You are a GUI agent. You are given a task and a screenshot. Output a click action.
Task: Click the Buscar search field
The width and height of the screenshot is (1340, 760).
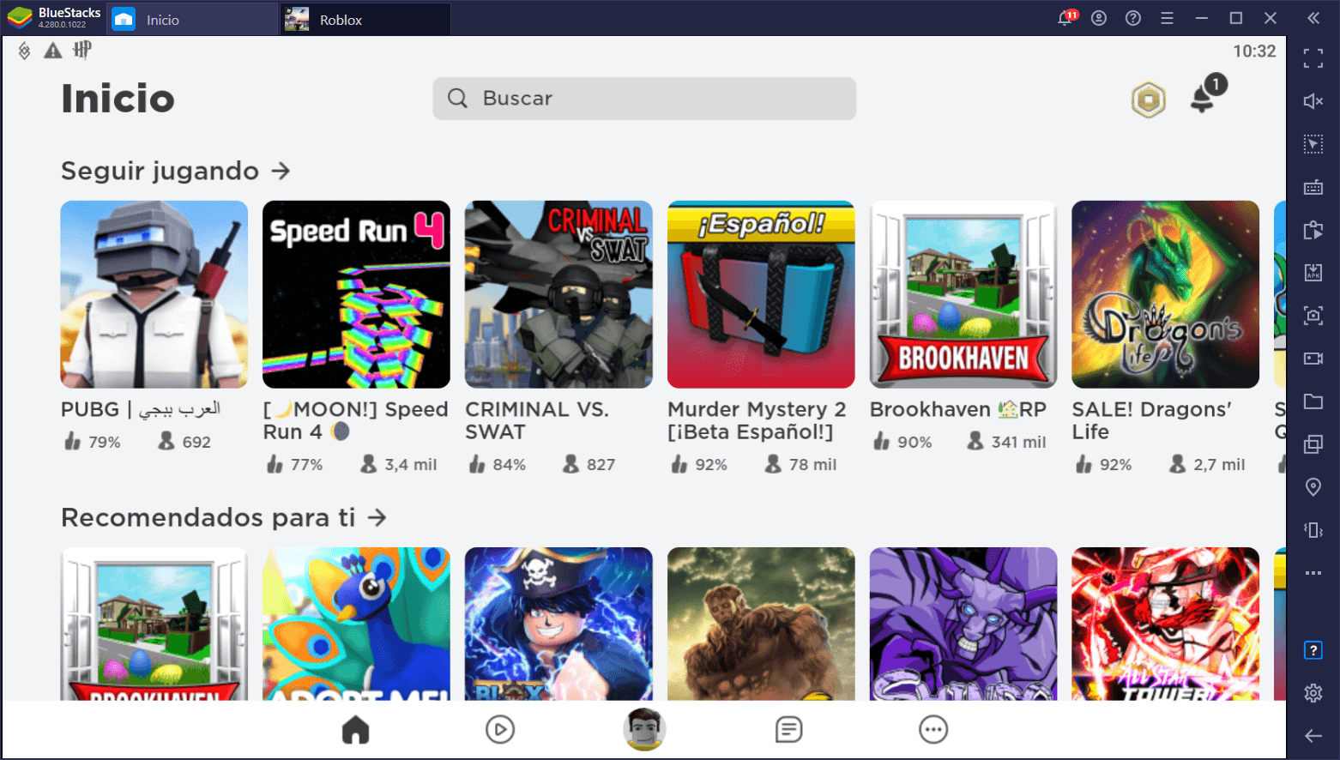(x=644, y=99)
